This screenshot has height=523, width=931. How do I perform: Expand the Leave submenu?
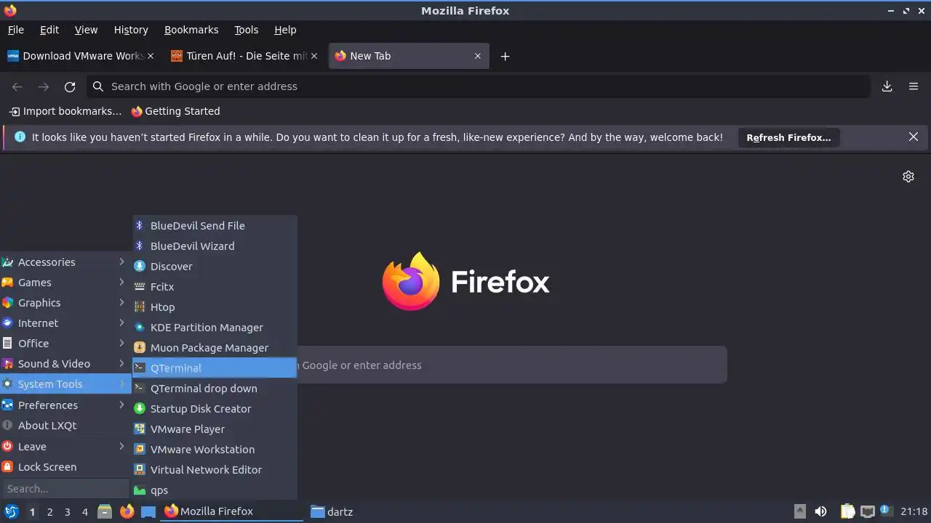(65, 447)
